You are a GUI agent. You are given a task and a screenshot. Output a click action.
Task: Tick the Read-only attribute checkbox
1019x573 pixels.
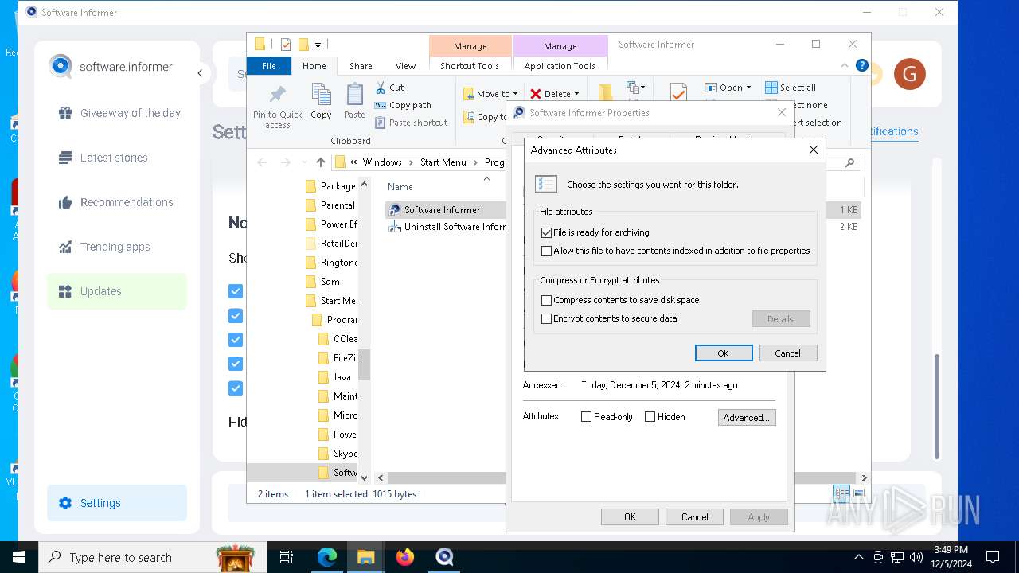pyautogui.click(x=587, y=417)
